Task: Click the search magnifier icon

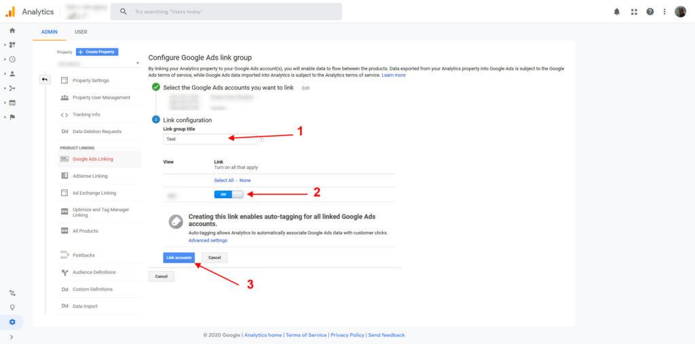Action: [124, 12]
